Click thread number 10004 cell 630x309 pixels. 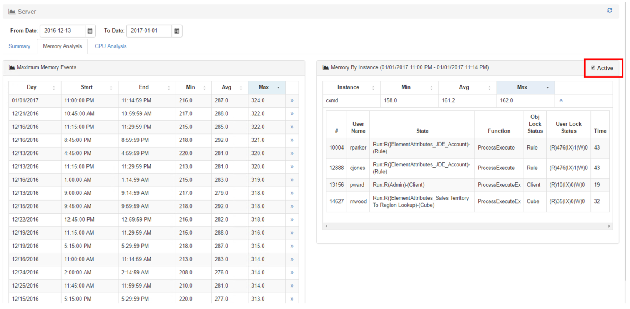[337, 148]
